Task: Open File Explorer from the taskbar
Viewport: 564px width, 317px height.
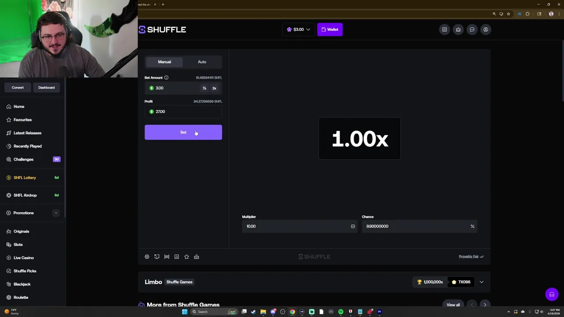Action: click(263, 312)
